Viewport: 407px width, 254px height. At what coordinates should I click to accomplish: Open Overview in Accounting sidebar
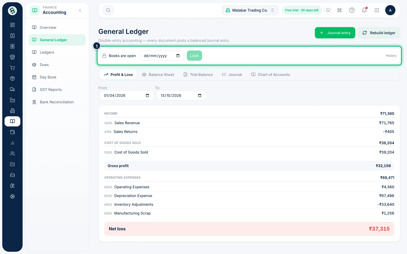[x=57, y=27]
